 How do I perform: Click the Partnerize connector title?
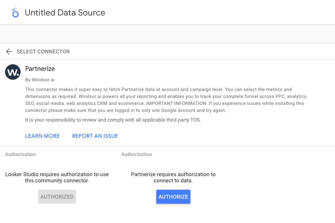click(x=40, y=69)
